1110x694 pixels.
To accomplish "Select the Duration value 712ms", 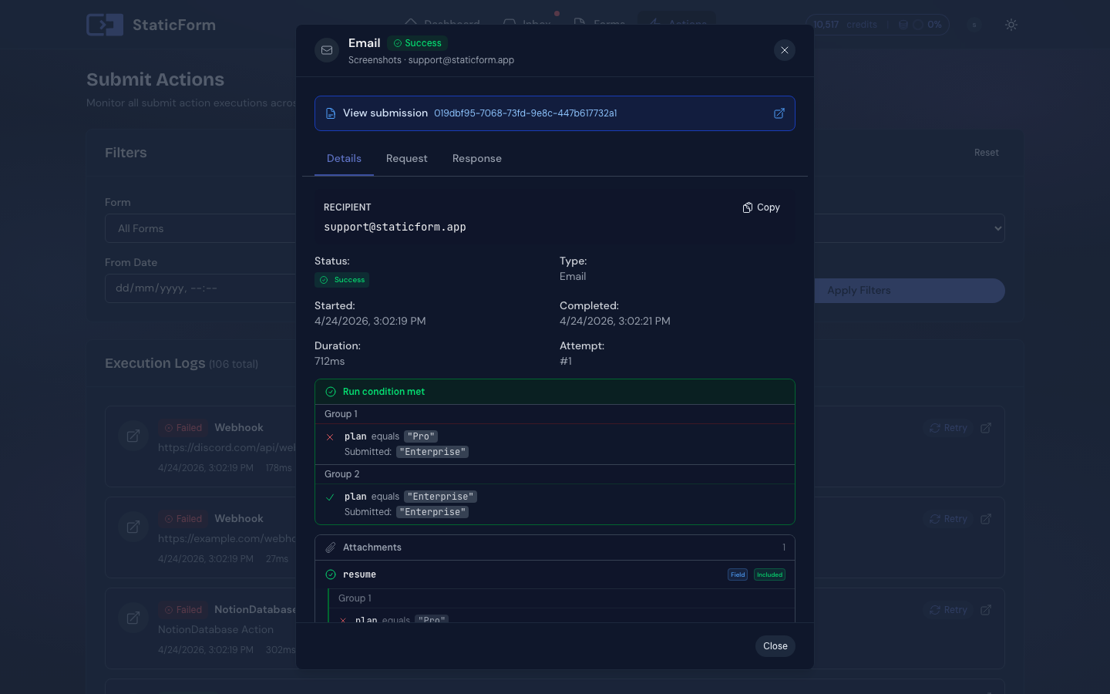I will (330, 361).
